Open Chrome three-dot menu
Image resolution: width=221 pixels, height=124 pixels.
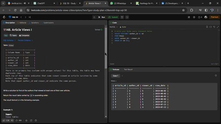coord(218,10)
